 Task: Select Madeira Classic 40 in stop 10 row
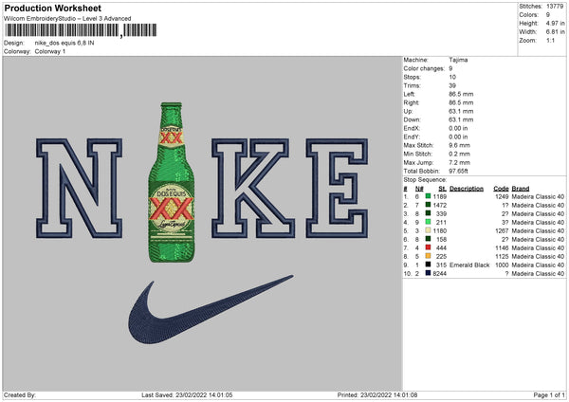tap(538, 274)
